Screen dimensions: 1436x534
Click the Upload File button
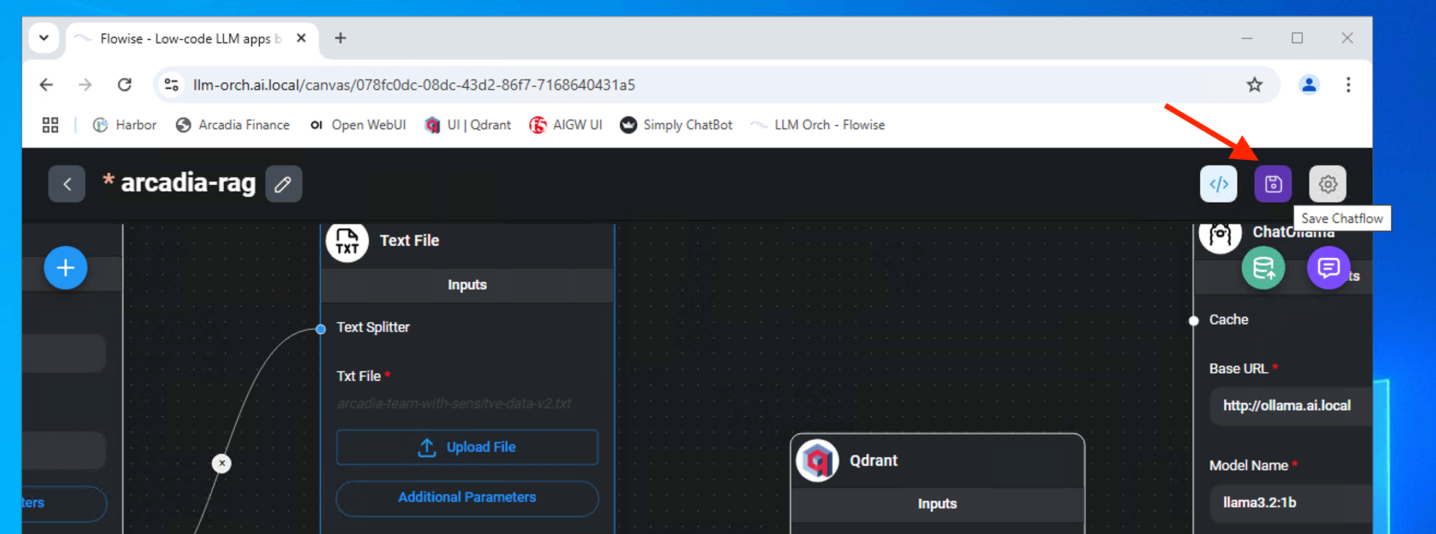[466, 447]
